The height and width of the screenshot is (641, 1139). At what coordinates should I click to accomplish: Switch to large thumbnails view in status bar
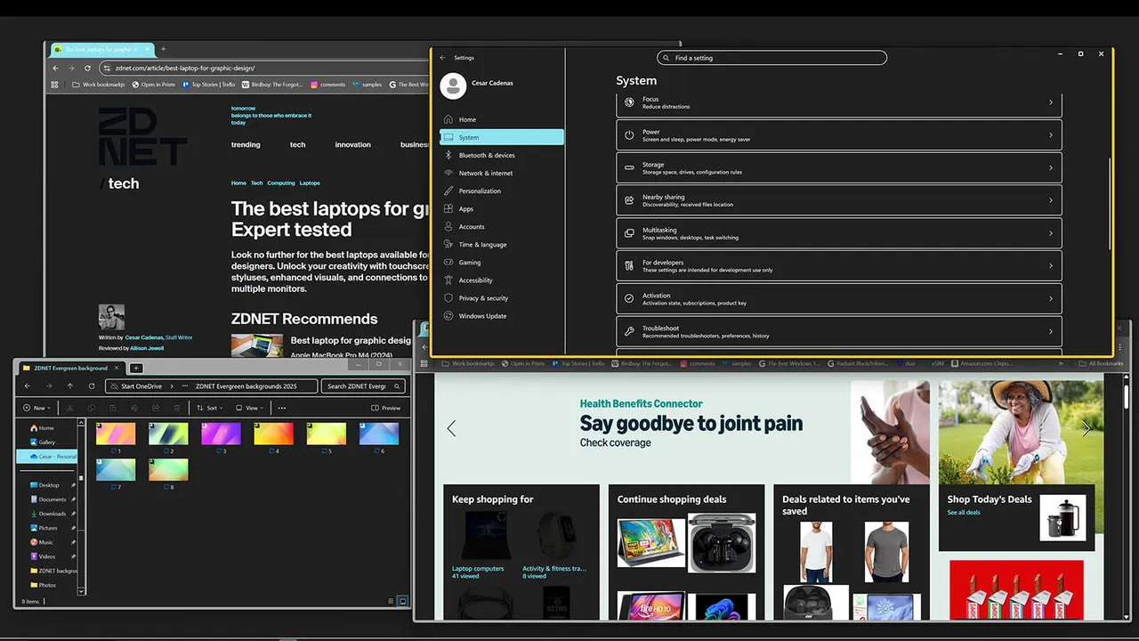tap(403, 602)
